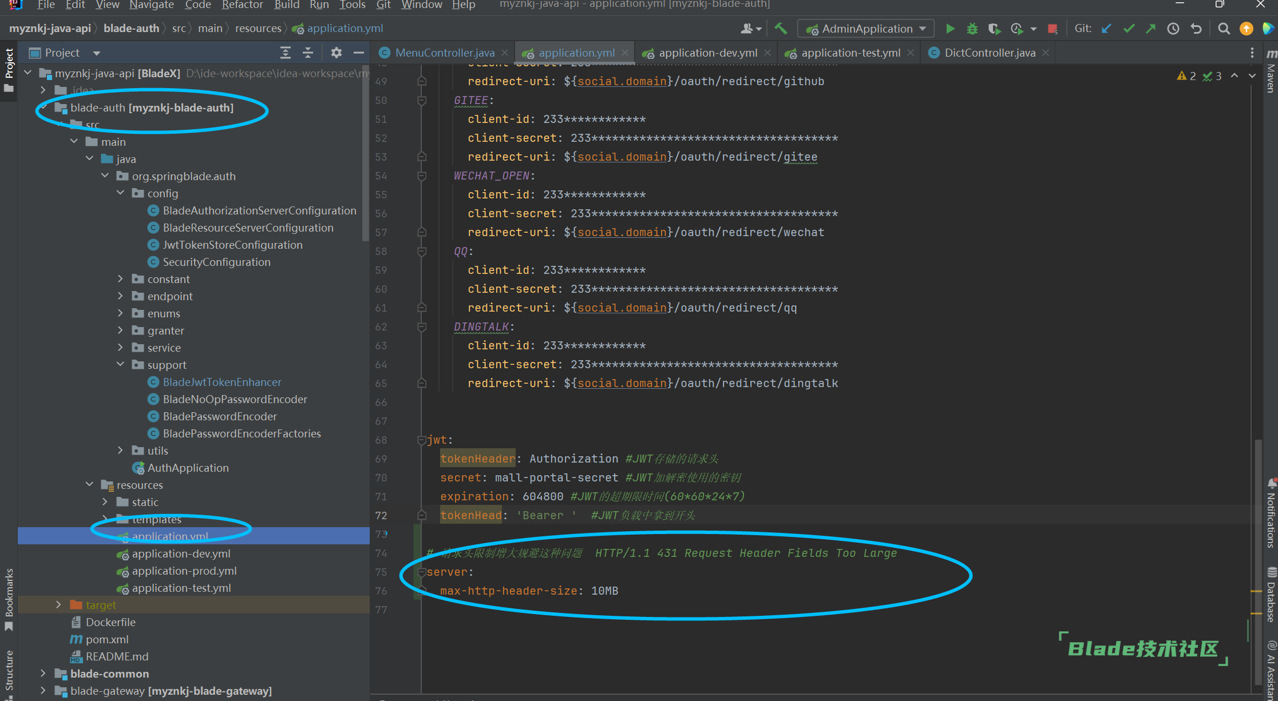Image resolution: width=1278 pixels, height=701 pixels.
Task: Collapse the support package
Action: (120, 364)
